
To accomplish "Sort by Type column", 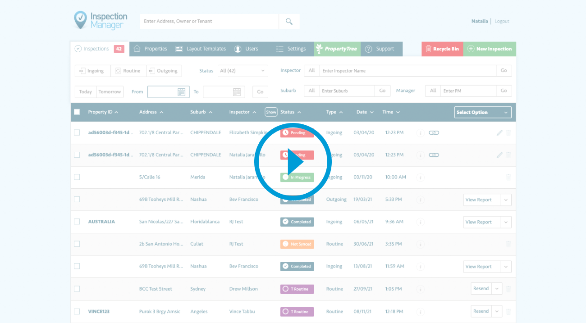I will click(x=334, y=112).
